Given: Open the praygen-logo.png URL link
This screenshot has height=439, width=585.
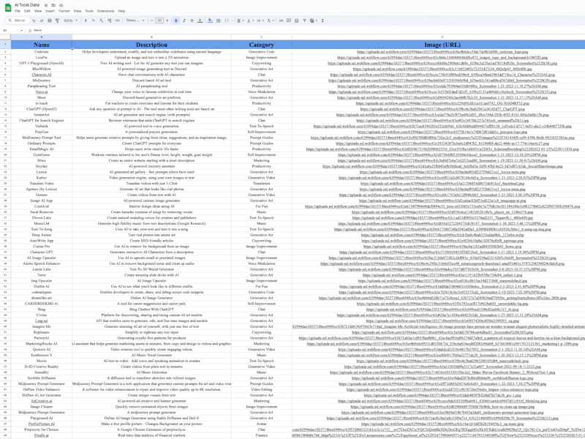Looking at the screenshot, I should click(x=442, y=132).
